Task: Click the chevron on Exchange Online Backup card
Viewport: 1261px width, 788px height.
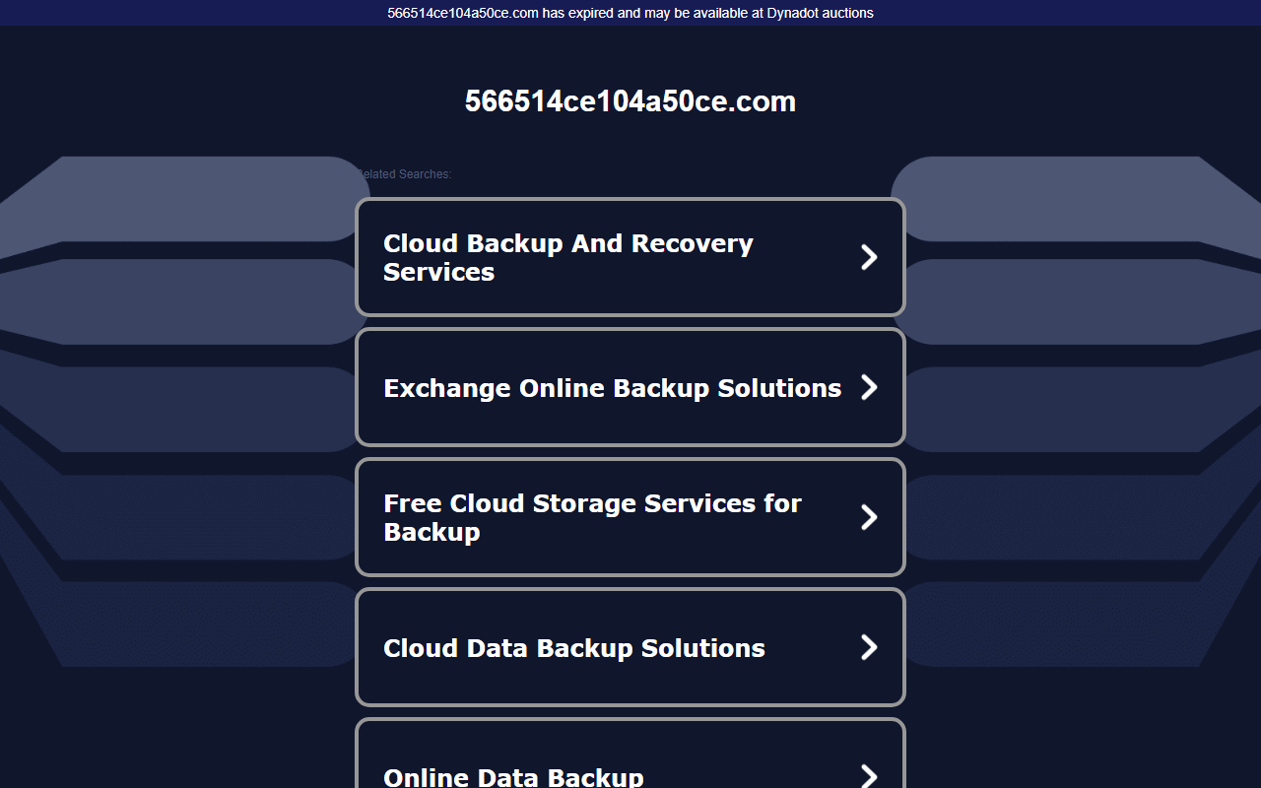Action: click(869, 387)
